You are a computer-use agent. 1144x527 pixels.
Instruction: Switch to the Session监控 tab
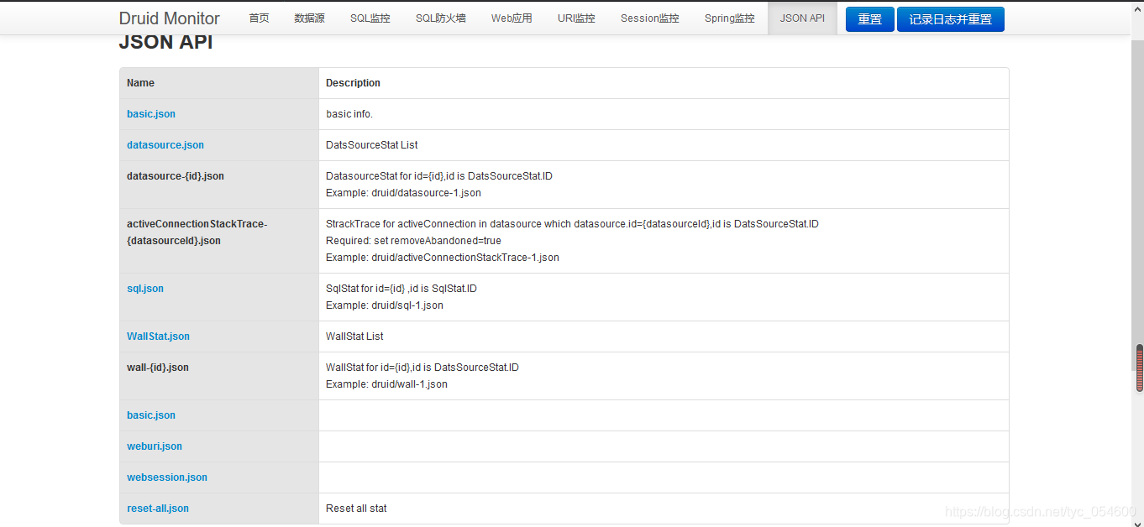coord(650,18)
